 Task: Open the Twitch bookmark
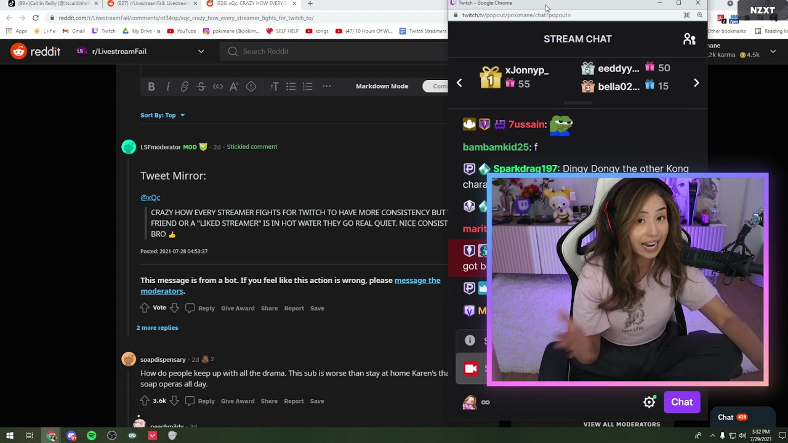[x=103, y=31]
